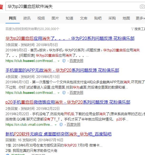Switch to 地图 tab
The image size is (145, 155).
[126, 18]
